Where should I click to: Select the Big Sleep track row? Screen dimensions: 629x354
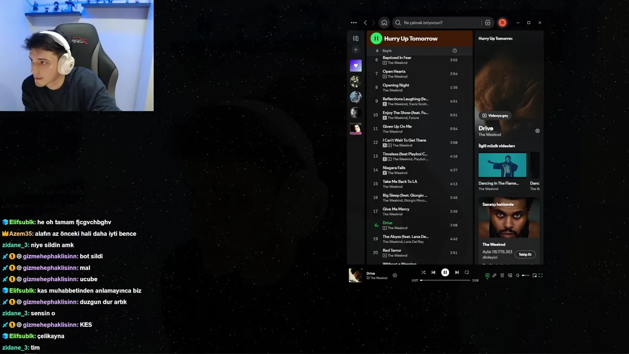pyautogui.click(x=420, y=198)
